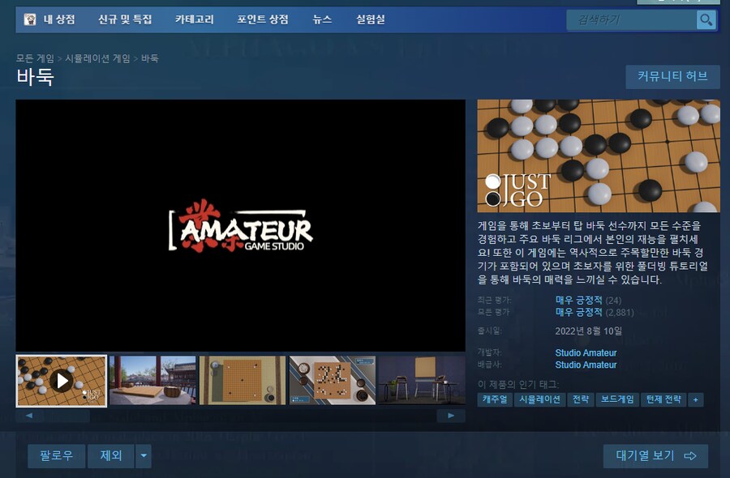The height and width of the screenshot is (478, 730).
Task: Open publisher Studio Amateur link
Action: [x=586, y=365]
